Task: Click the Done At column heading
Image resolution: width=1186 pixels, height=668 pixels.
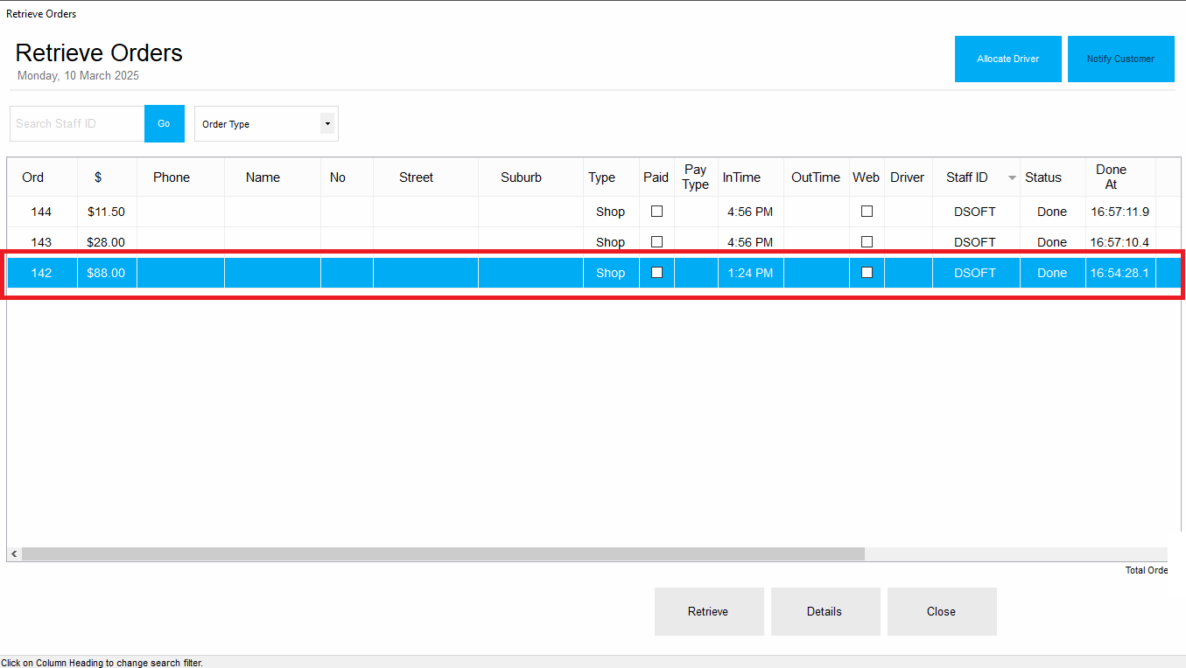Action: click(x=1111, y=177)
